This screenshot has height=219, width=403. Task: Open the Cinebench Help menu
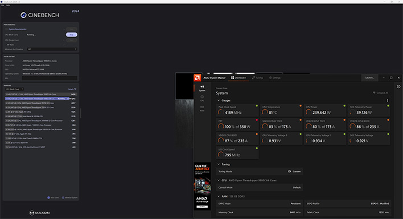pyautogui.click(x=8, y=5)
